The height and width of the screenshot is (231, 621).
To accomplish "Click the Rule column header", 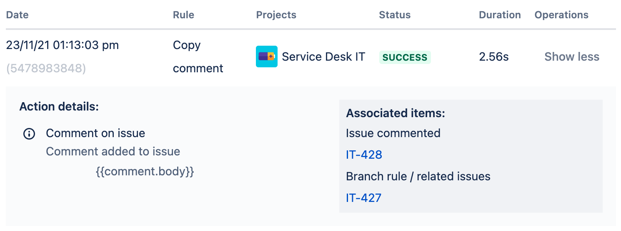I will point(183,15).
